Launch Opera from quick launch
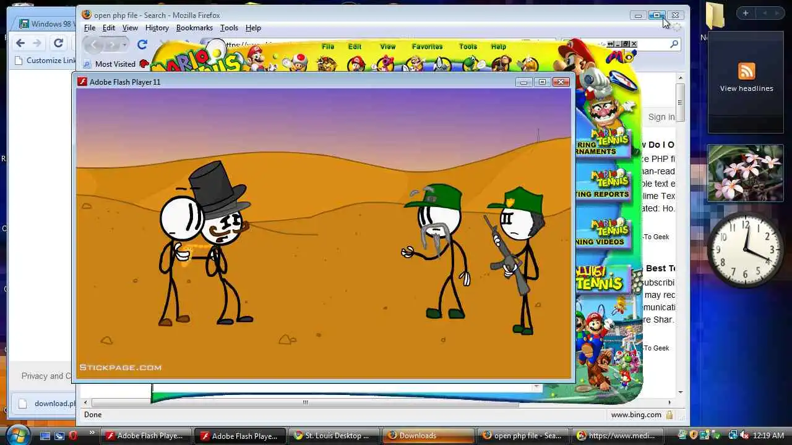Screen dimensions: 792x445 (73, 436)
